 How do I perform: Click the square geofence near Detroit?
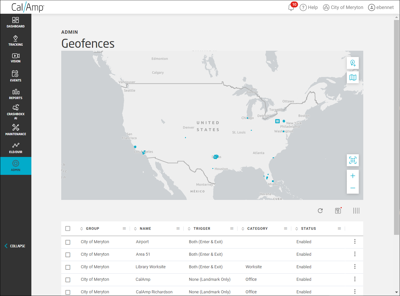[x=277, y=121]
